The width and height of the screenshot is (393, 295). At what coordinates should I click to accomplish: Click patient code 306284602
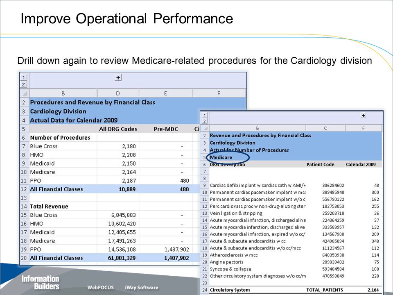click(333, 185)
